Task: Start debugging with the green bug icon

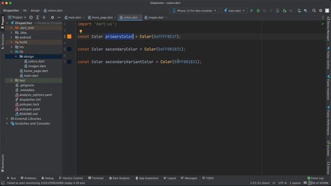Action: pyautogui.click(x=258, y=10)
